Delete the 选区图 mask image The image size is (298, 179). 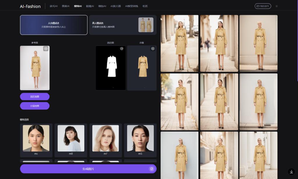pyautogui.click(x=122, y=49)
